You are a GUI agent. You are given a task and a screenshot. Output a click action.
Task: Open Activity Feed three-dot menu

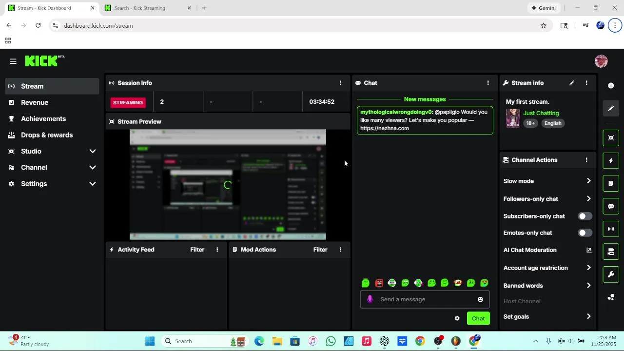tap(217, 250)
